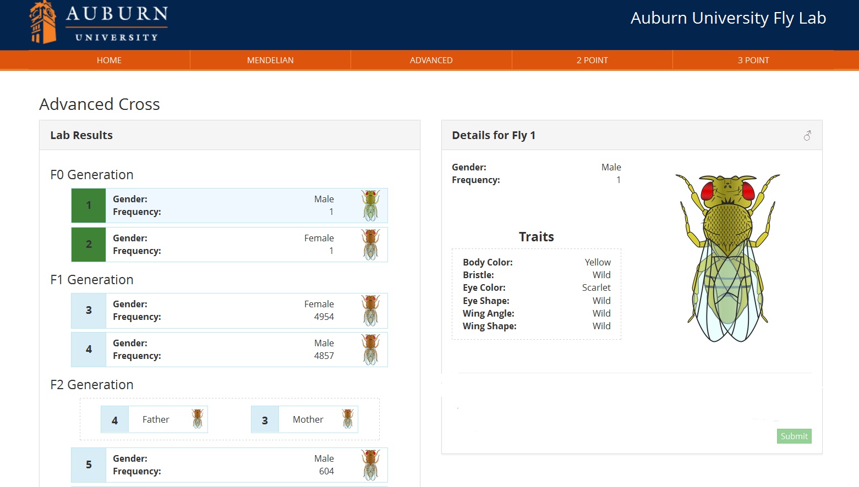Navigate to the 3 POINT section

pos(753,60)
